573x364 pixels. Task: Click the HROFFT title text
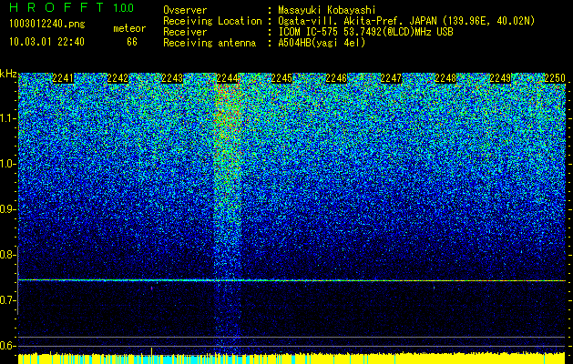coord(56,7)
